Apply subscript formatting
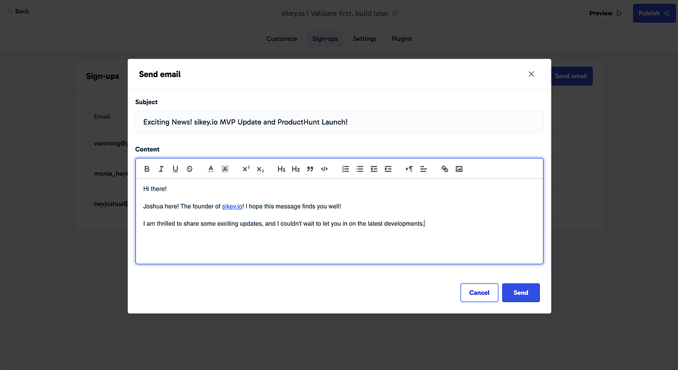This screenshot has height=370, width=678. (x=260, y=169)
